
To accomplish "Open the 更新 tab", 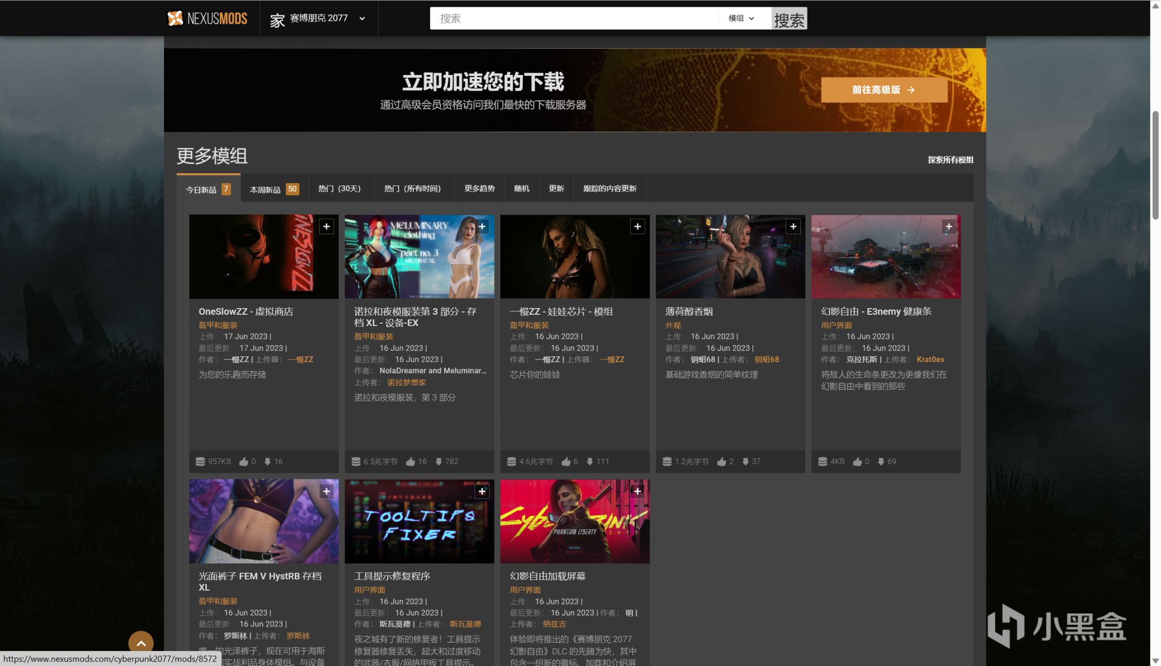I will pyautogui.click(x=556, y=188).
